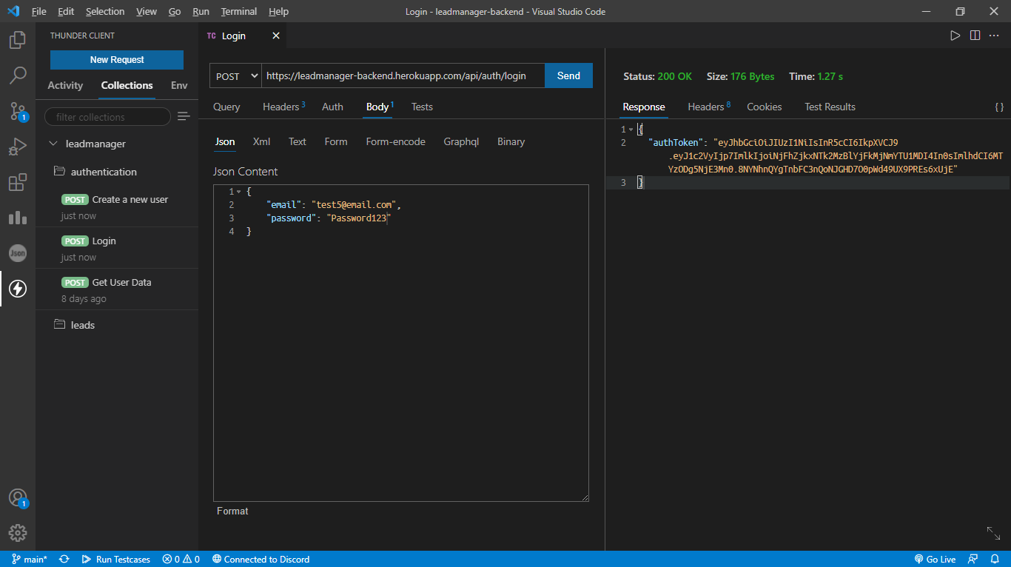Open the File menu

(38, 11)
